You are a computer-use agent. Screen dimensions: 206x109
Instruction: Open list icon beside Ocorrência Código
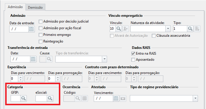pos(85,98)
